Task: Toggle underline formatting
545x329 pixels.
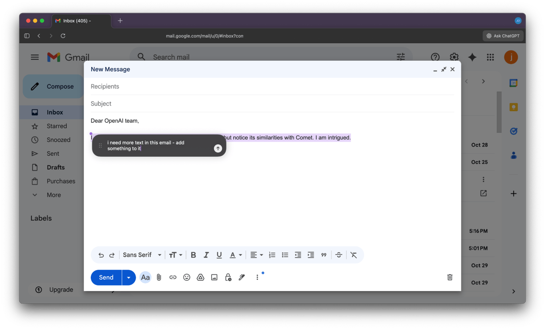Action: pyautogui.click(x=219, y=255)
